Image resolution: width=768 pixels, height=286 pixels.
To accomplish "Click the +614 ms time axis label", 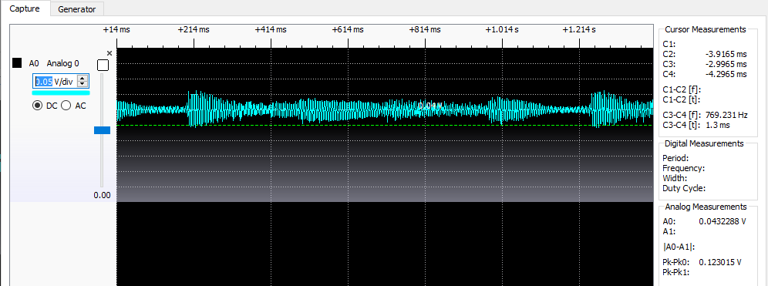I will point(348,29).
